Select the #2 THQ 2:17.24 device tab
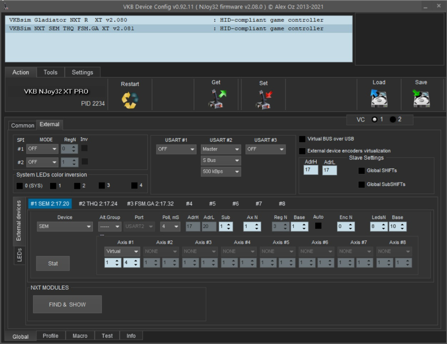Image resolution: width=447 pixels, height=344 pixels. coord(98,204)
